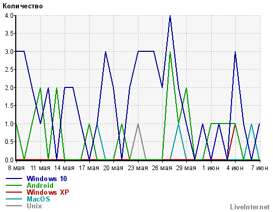Click the 8 мая date label
The width and height of the screenshot is (273, 212).
click(16, 168)
